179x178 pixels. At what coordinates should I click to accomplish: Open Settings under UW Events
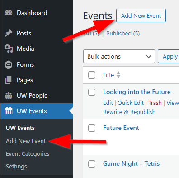pyautogui.click(x=16, y=167)
